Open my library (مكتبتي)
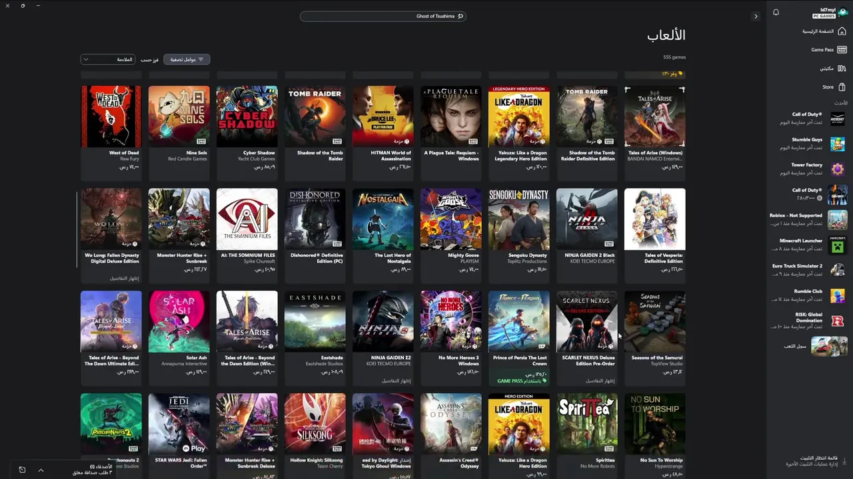Viewport: 853px width, 479px height. 832,68
